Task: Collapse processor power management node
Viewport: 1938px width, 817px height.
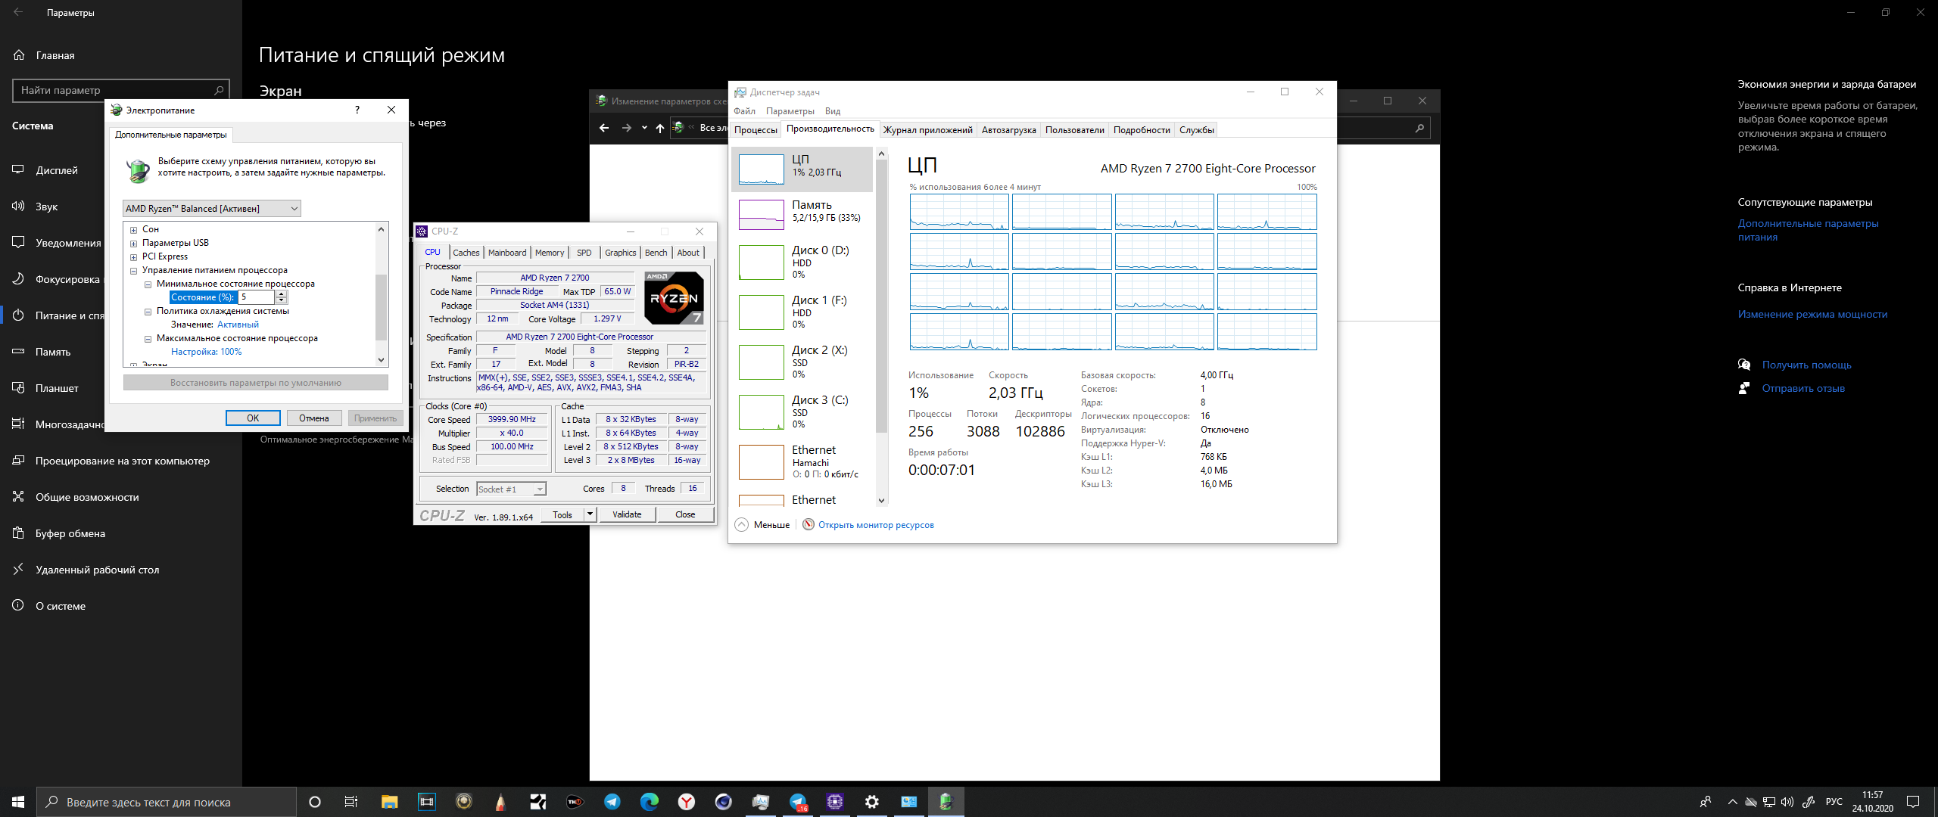Action: (133, 271)
